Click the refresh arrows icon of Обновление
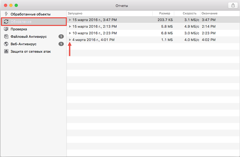Screen dimensions: 240x157 coord(6,22)
